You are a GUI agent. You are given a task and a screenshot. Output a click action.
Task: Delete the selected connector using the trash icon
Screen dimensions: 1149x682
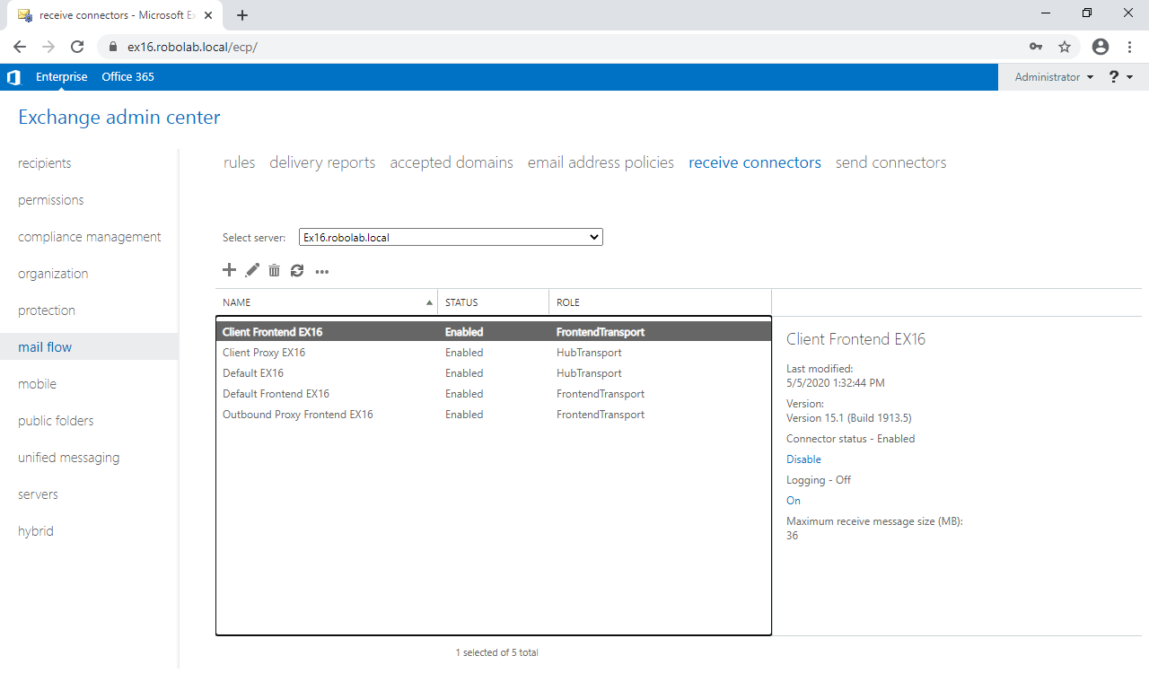(x=274, y=270)
